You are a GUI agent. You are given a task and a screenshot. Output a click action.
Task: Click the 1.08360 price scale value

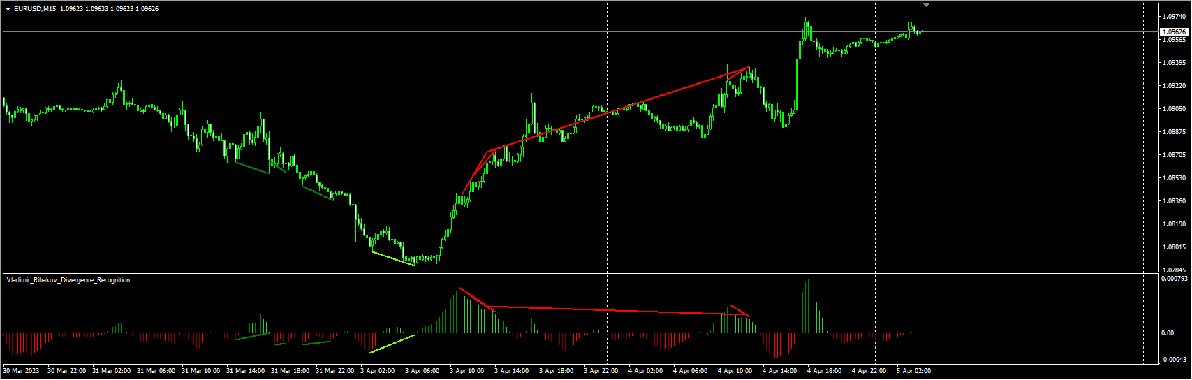(x=1174, y=201)
